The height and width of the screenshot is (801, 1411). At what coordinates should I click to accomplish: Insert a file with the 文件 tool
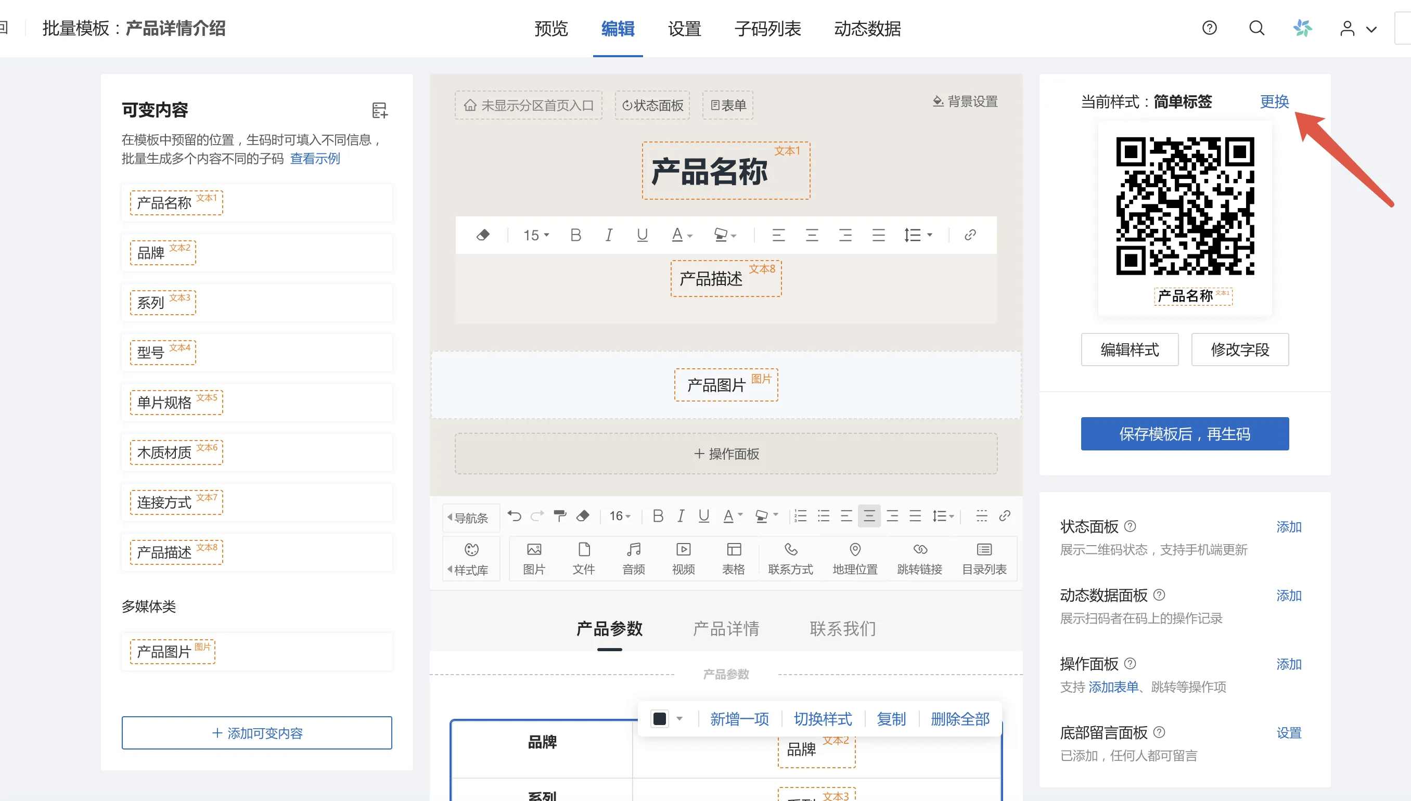tap(584, 559)
